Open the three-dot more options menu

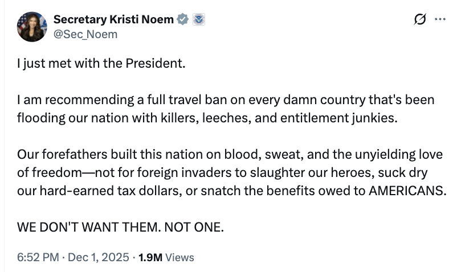point(440,19)
